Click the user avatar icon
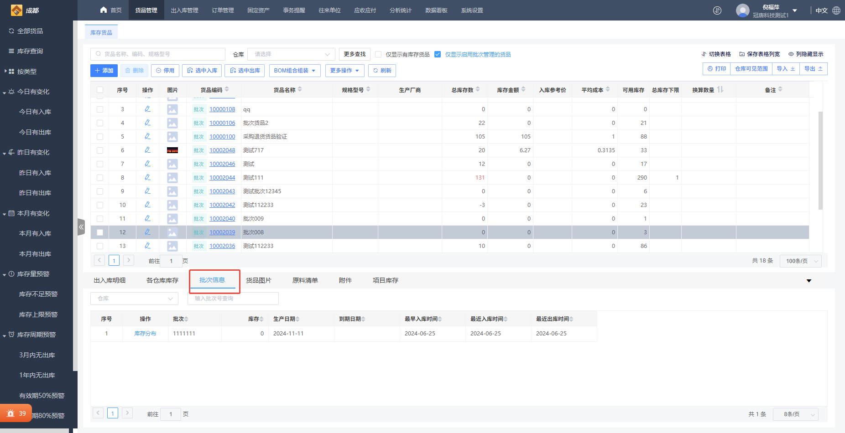This screenshot has height=433, width=845. tap(742, 10)
